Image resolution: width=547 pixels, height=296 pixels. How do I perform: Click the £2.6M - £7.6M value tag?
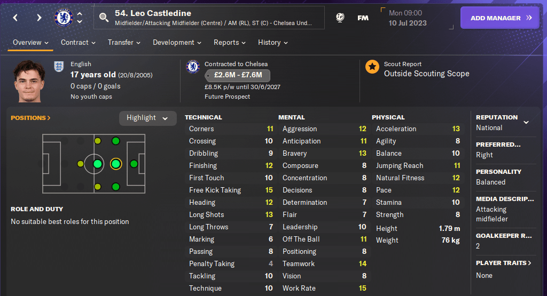pos(237,75)
